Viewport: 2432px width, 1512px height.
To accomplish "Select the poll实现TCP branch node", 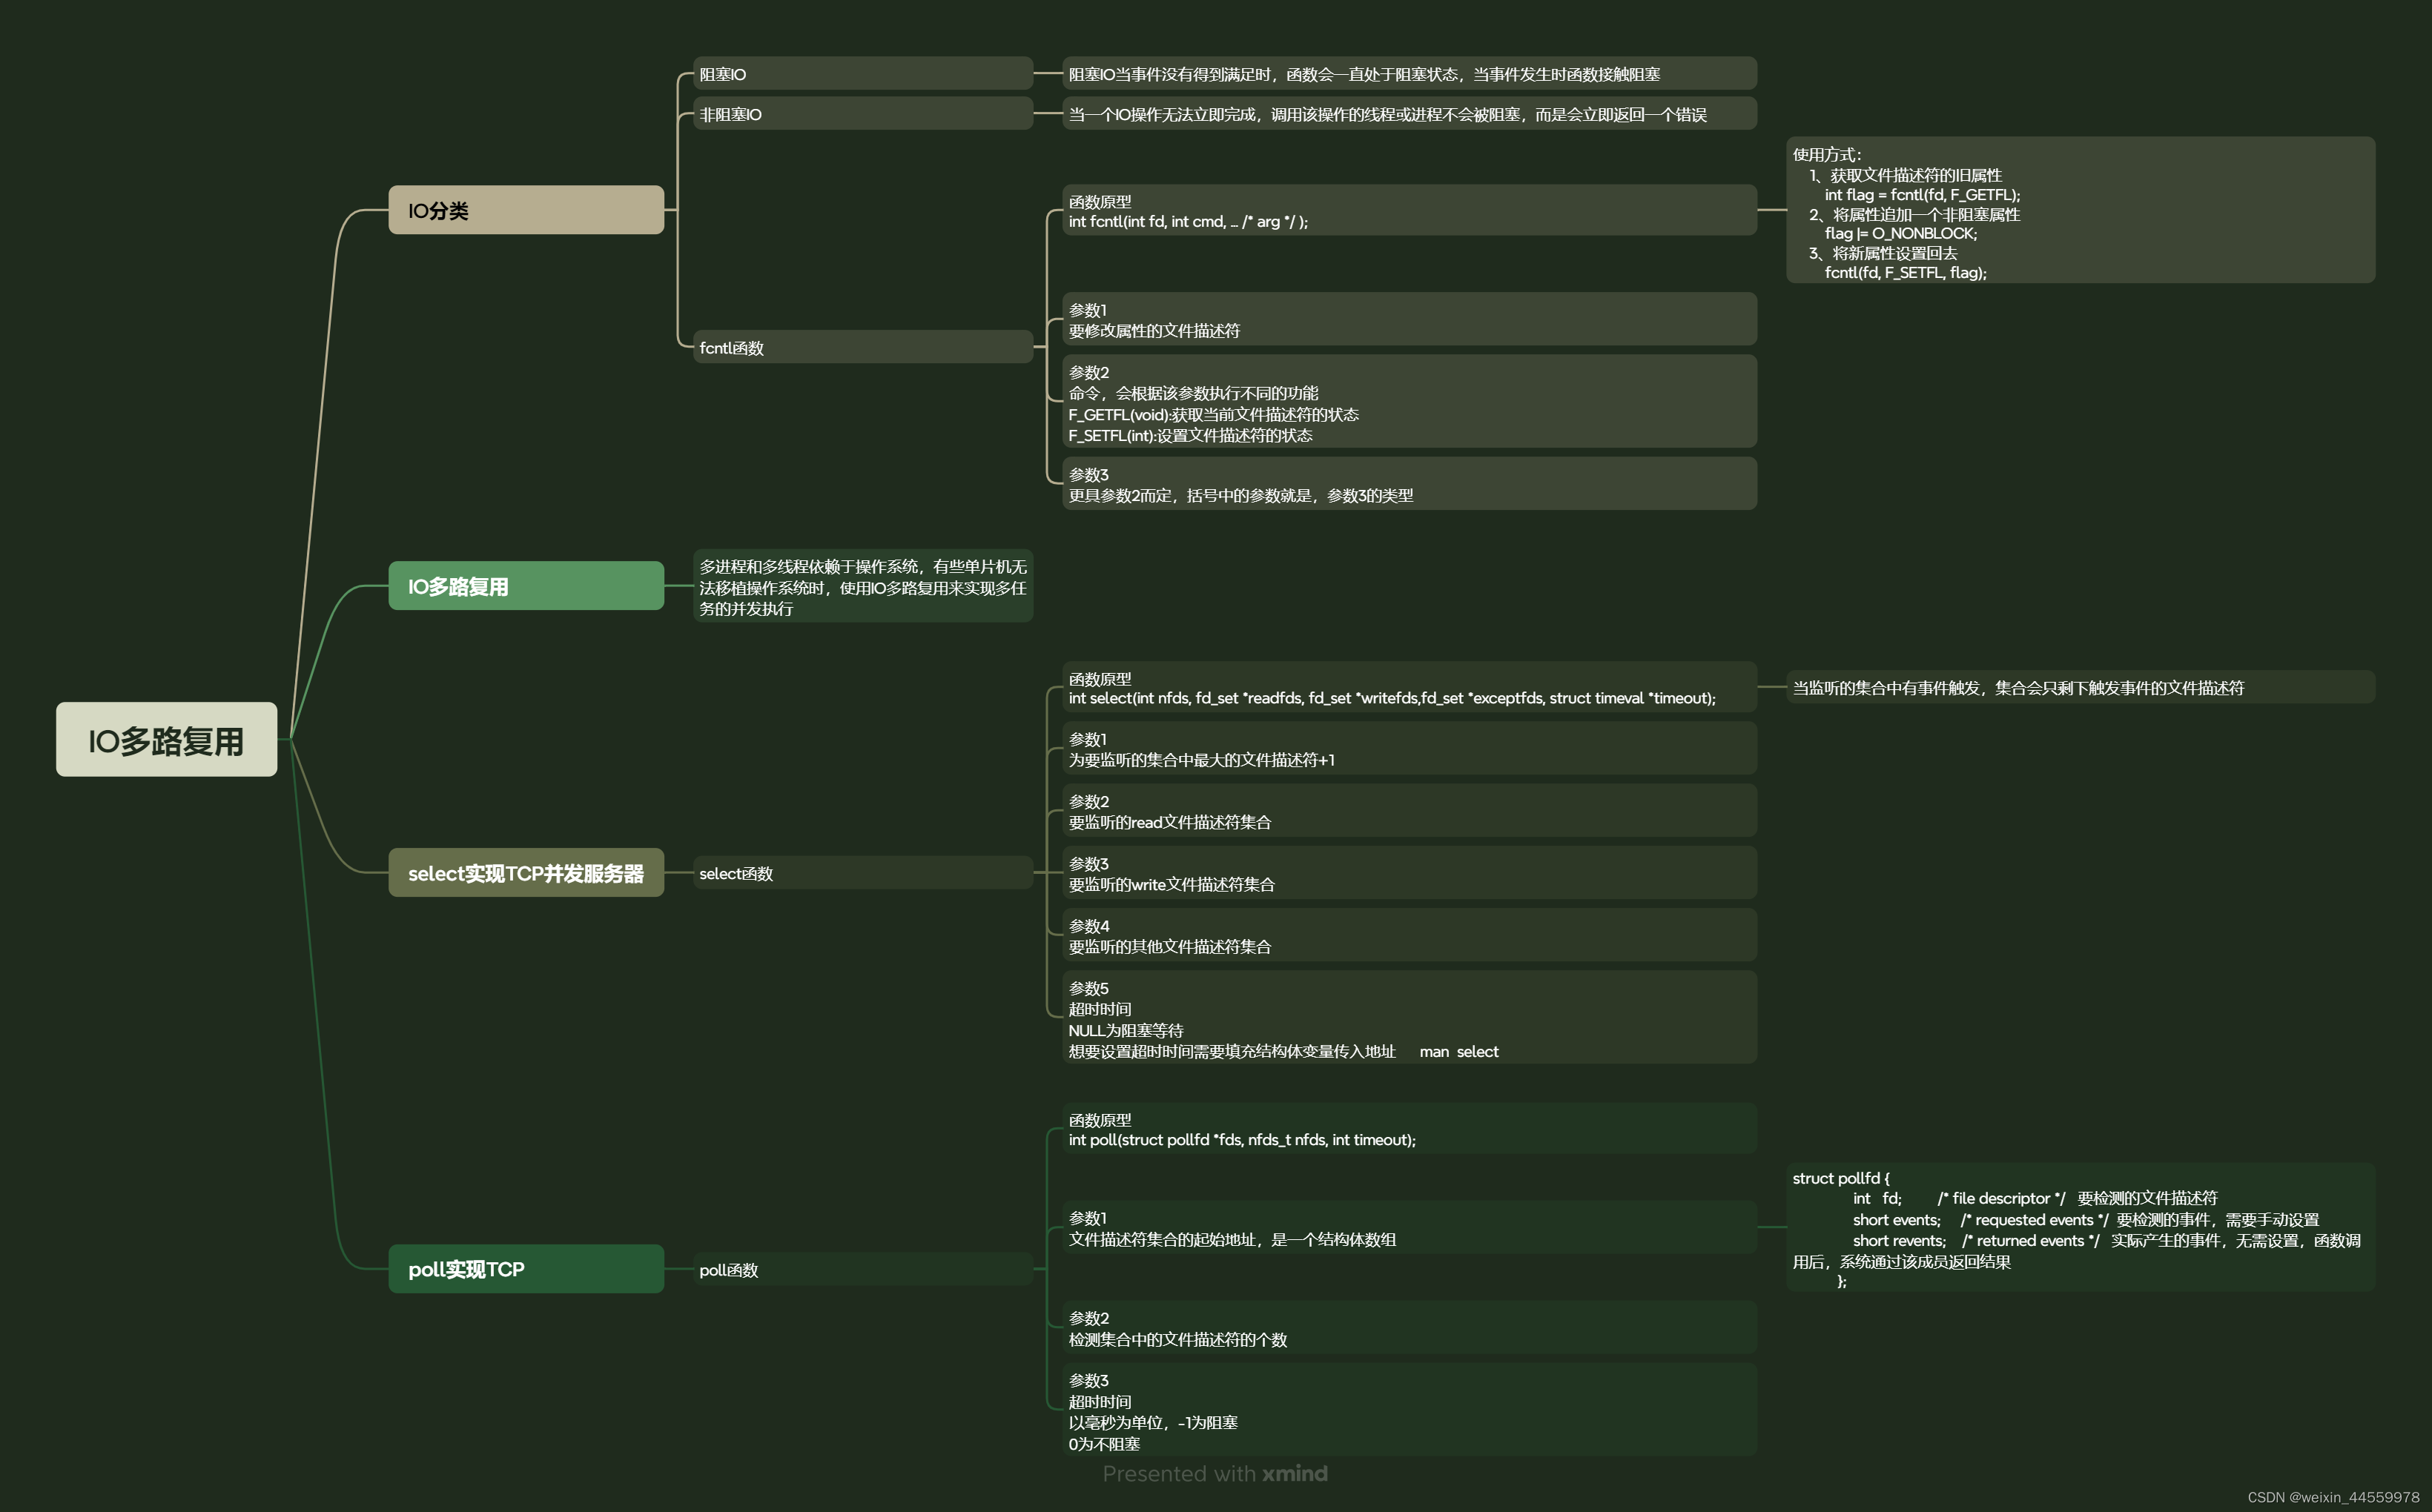I will coord(526,1269).
